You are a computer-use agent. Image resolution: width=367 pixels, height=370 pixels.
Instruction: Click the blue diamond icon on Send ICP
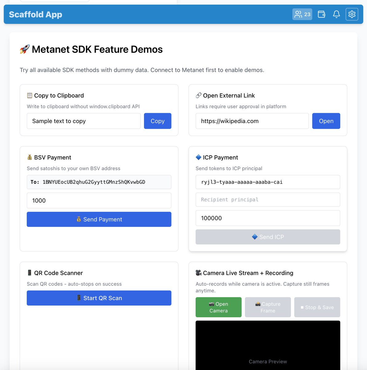tap(254, 237)
